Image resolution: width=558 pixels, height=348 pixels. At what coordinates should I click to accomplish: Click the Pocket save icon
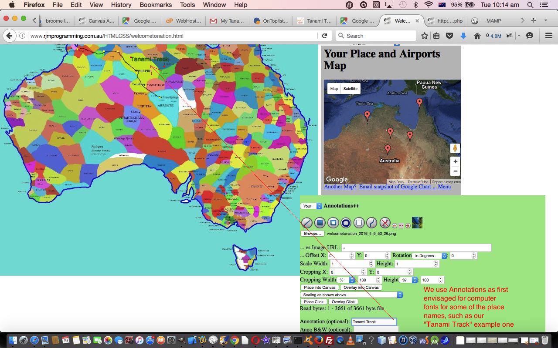[449, 36]
